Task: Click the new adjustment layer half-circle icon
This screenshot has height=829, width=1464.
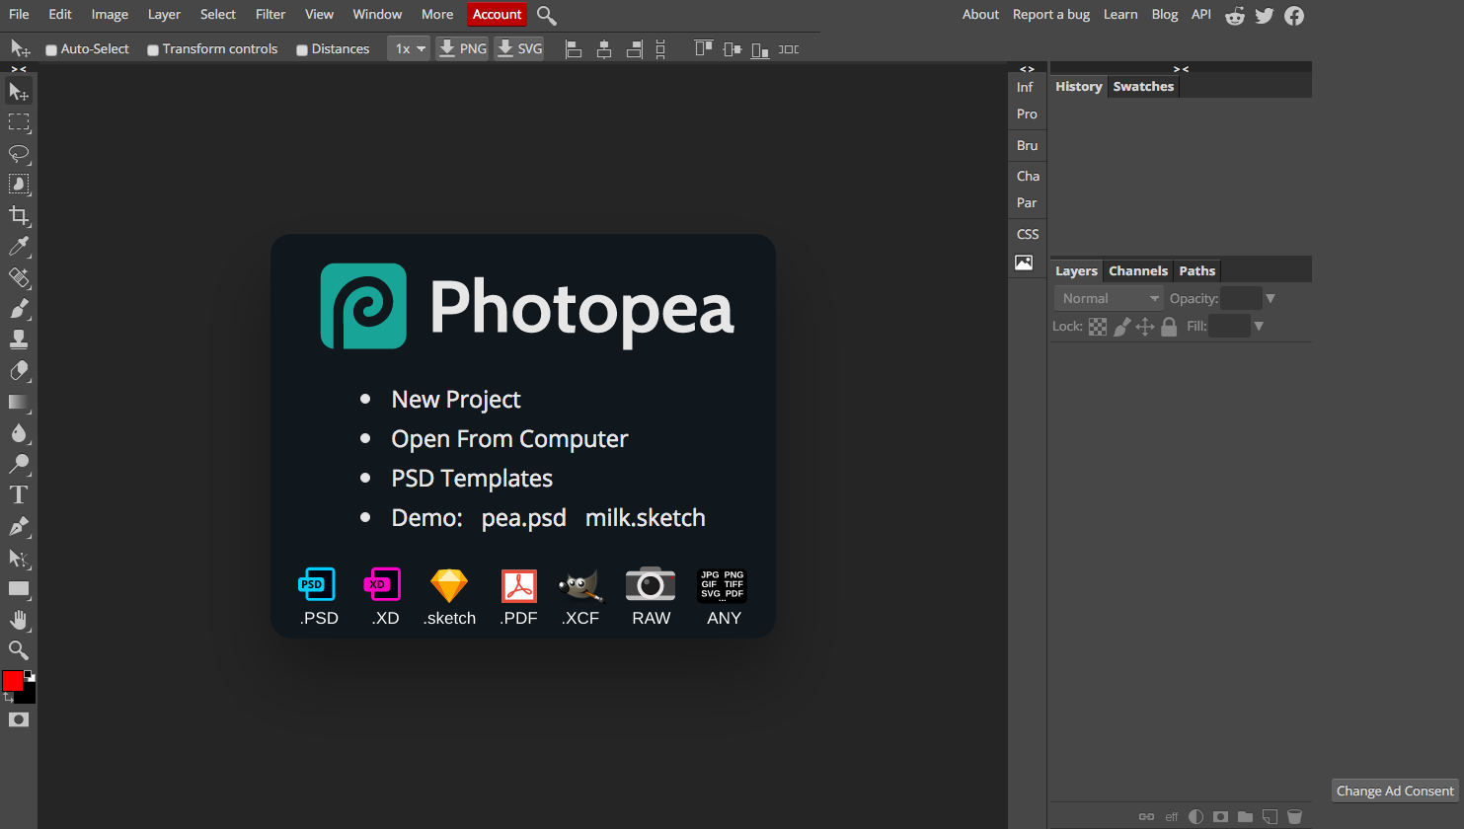Action: tap(1195, 817)
